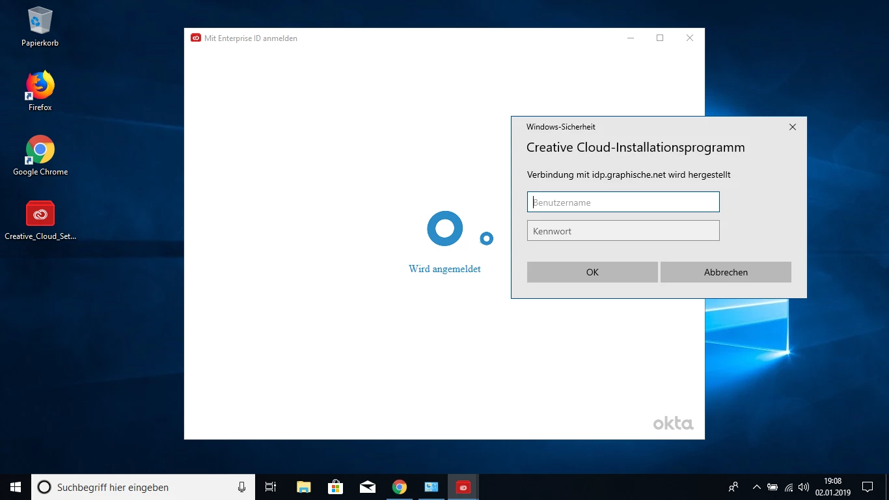Screen dimensions: 889x500
Task: Maximize the 'Mit Enterprise ID anmelden' window
Action: point(660,38)
